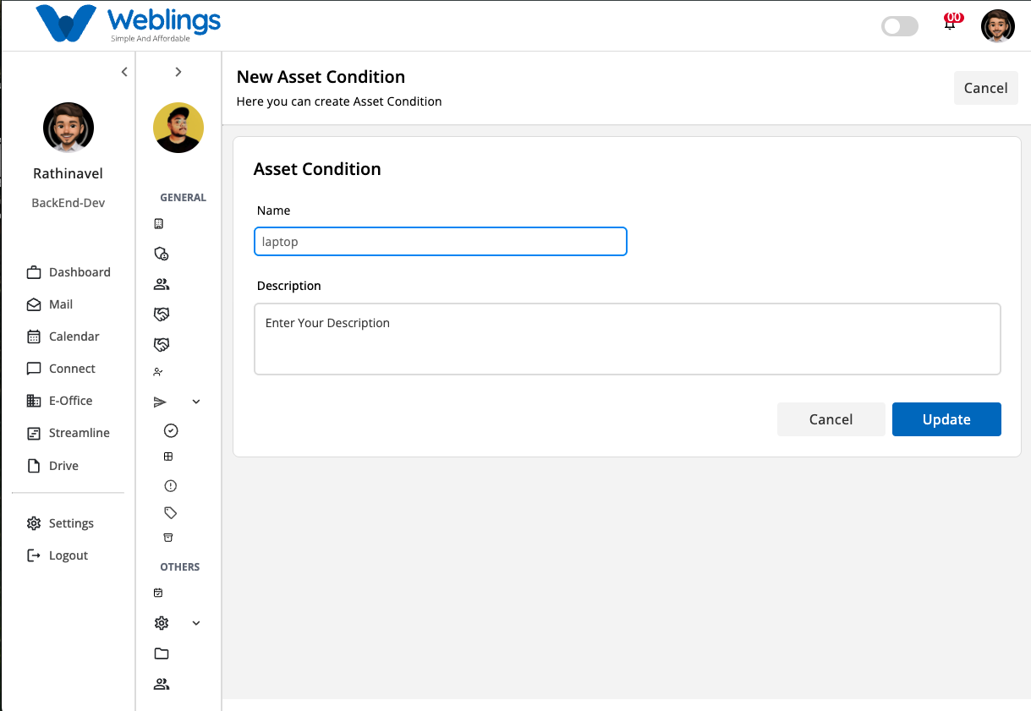Click the gear icon under OTHERS
Screen dimensions: 1031x711
tap(162, 623)
